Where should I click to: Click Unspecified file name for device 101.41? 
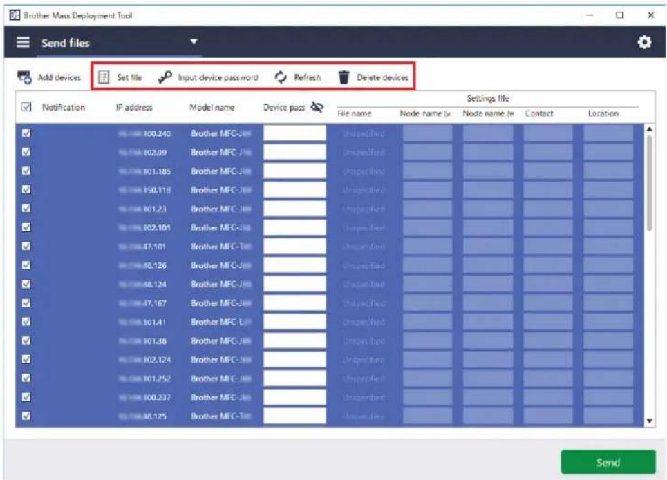364,322
